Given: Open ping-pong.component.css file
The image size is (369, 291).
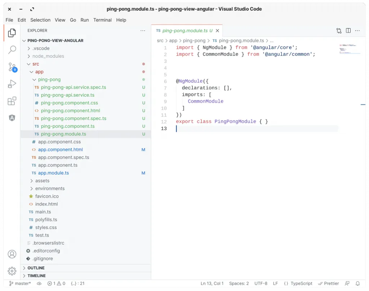Looking at the screenshot, I should 86,103.
